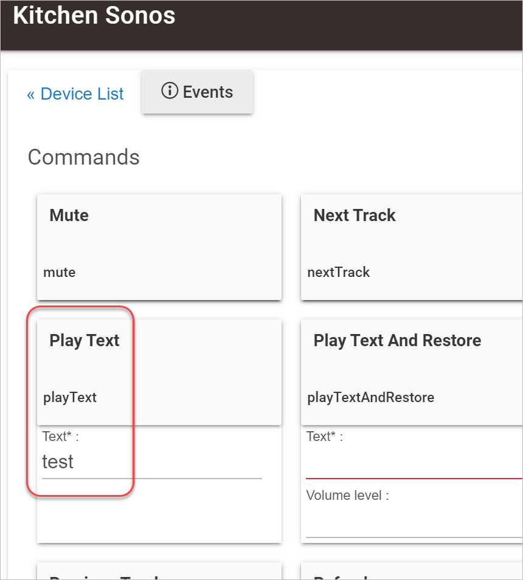This screenshot has height=580, width=523.
Task: Go back to Device List
Action: (x=75, y=94)
